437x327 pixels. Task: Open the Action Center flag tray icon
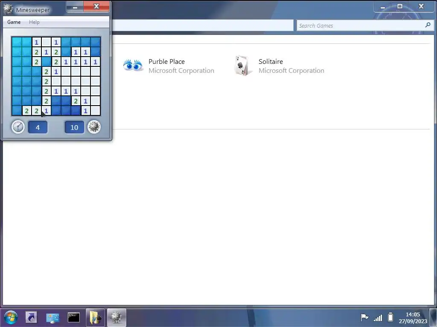click(364, 317)
